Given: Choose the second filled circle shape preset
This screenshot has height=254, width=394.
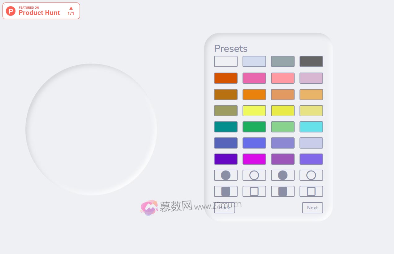Looking at the screenshot, I should (282, 175).
